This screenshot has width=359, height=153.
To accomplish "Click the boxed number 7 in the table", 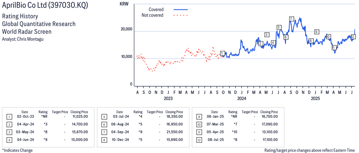I will tap(104, 132).
